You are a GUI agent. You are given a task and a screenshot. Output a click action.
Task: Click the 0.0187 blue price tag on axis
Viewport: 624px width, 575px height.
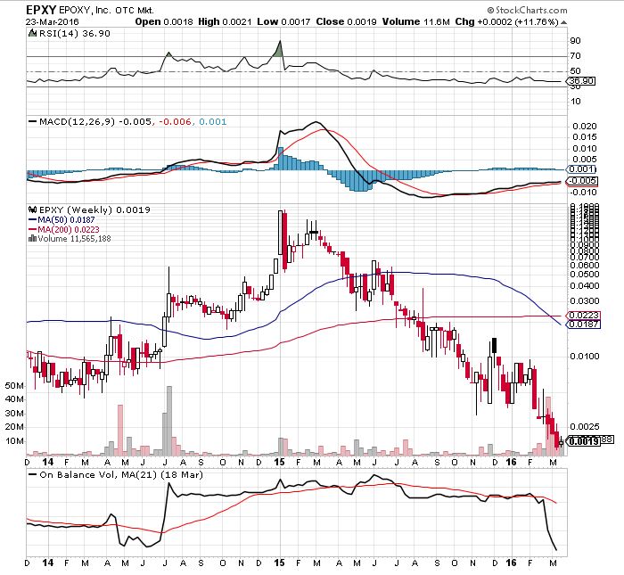[583, 324]
